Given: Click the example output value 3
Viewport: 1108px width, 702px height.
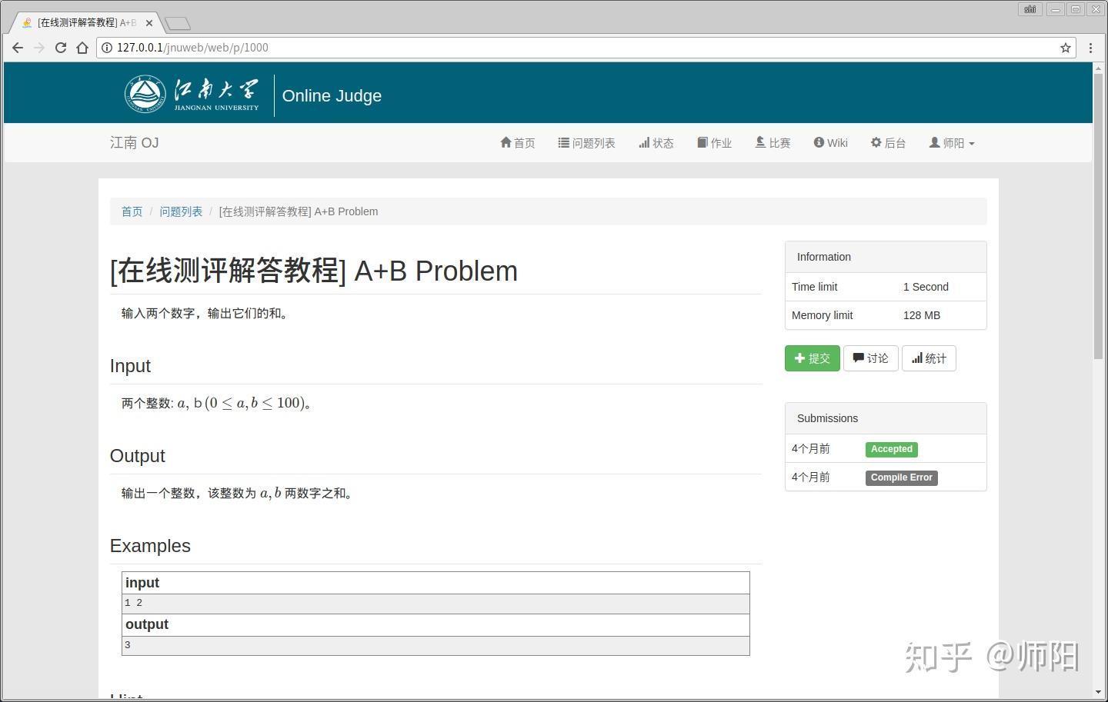Looking at the screenshot, I should click(128, 645).
